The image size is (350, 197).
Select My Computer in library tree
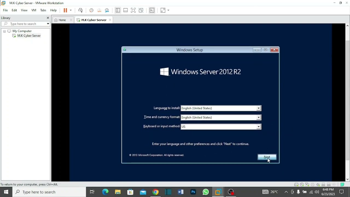(x=22, y=31)
